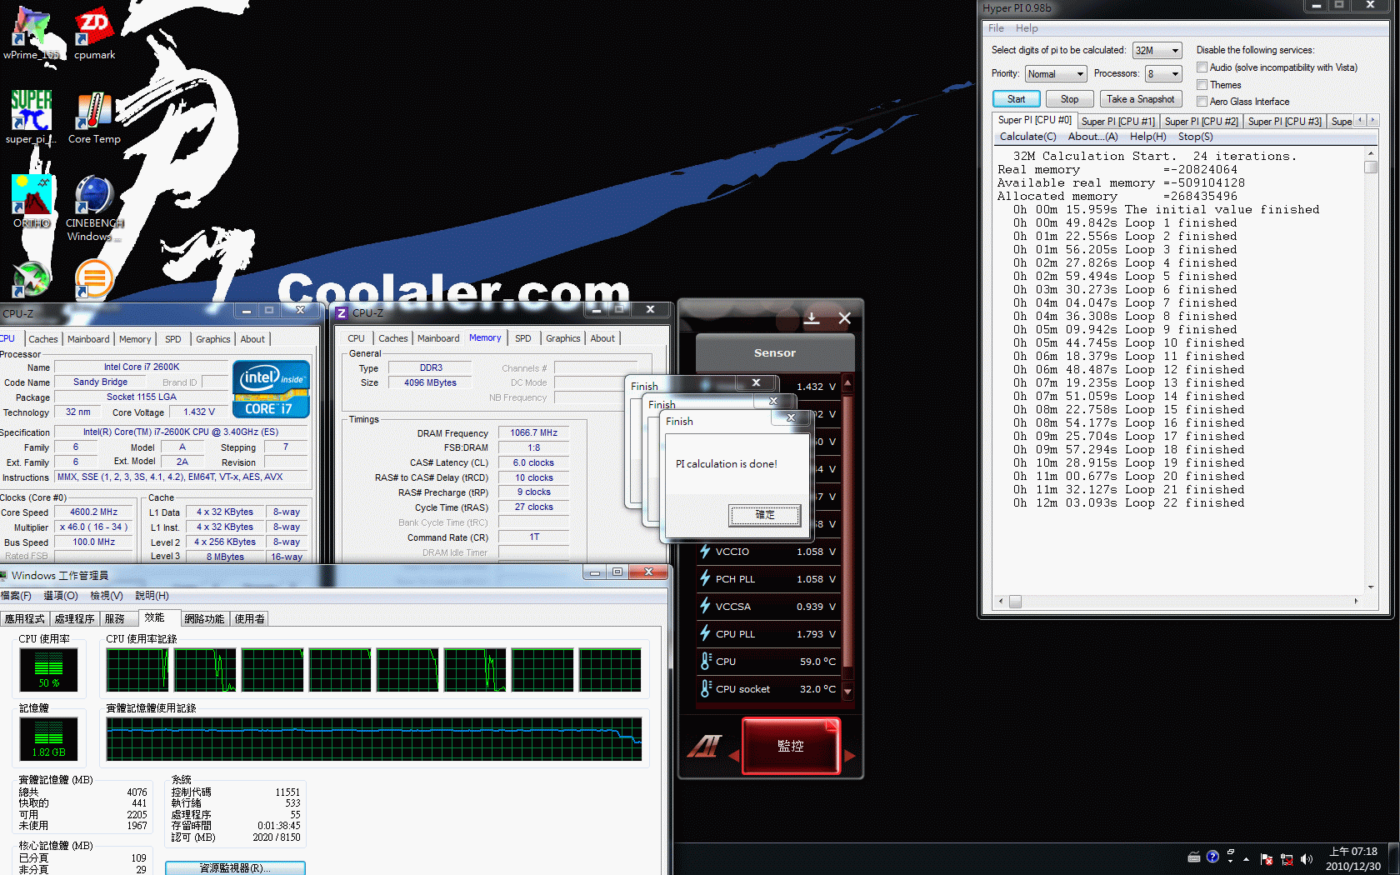Click the left red arrow beside 監控 button
This screenshot has height=875, width=1400.
(x=734, y=755)
